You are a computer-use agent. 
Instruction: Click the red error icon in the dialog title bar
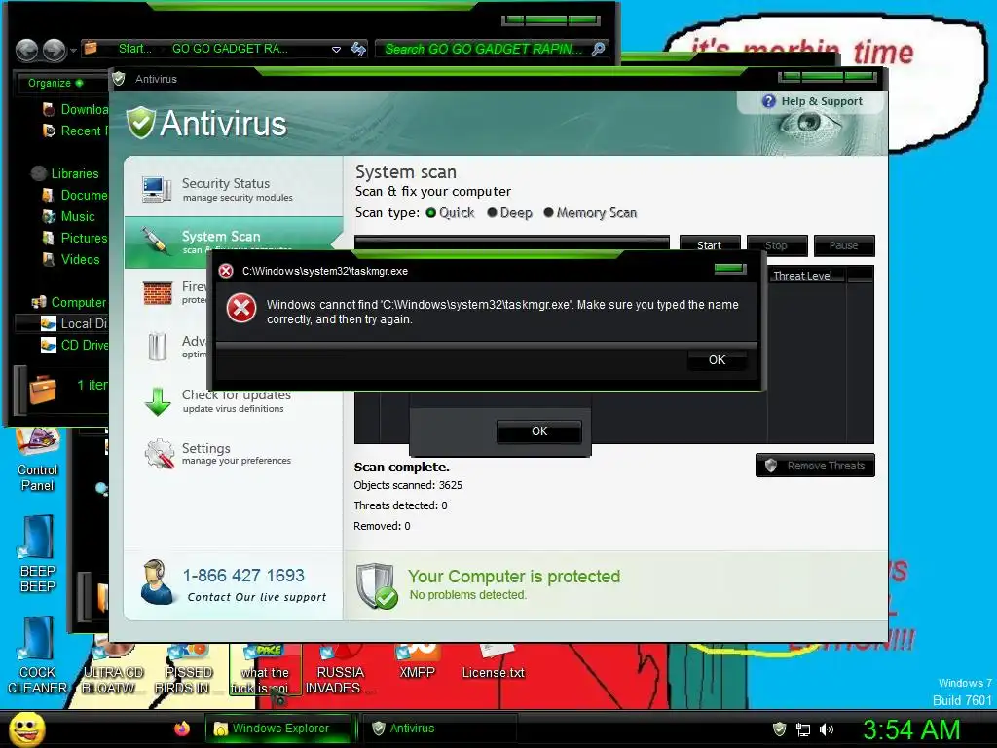pyautogui.click(x=226, y=271)
